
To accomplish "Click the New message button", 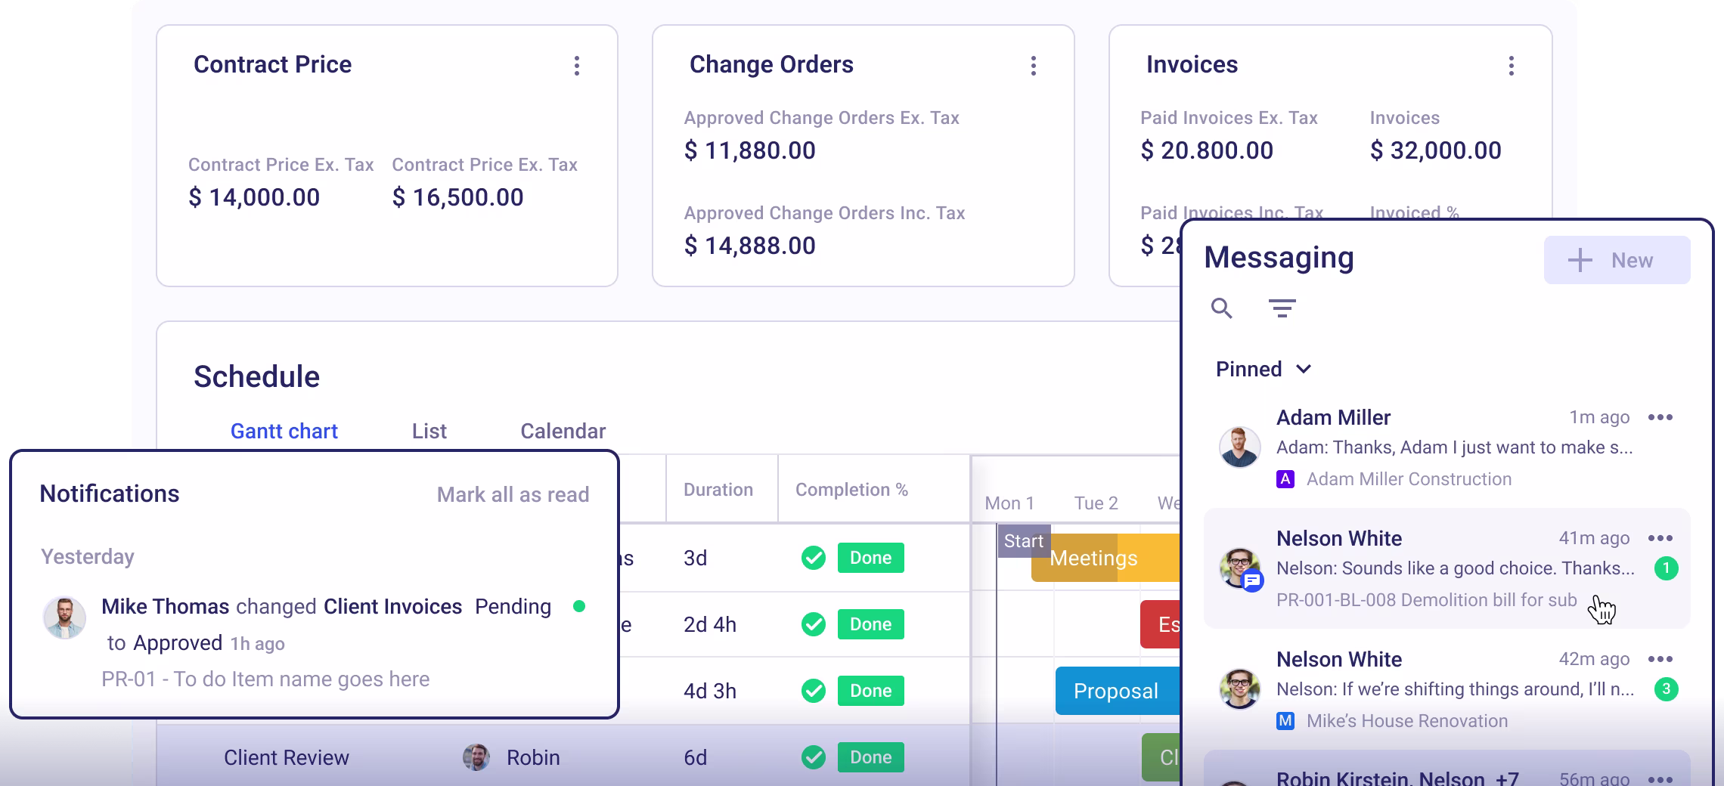I will click(1617, 260).
